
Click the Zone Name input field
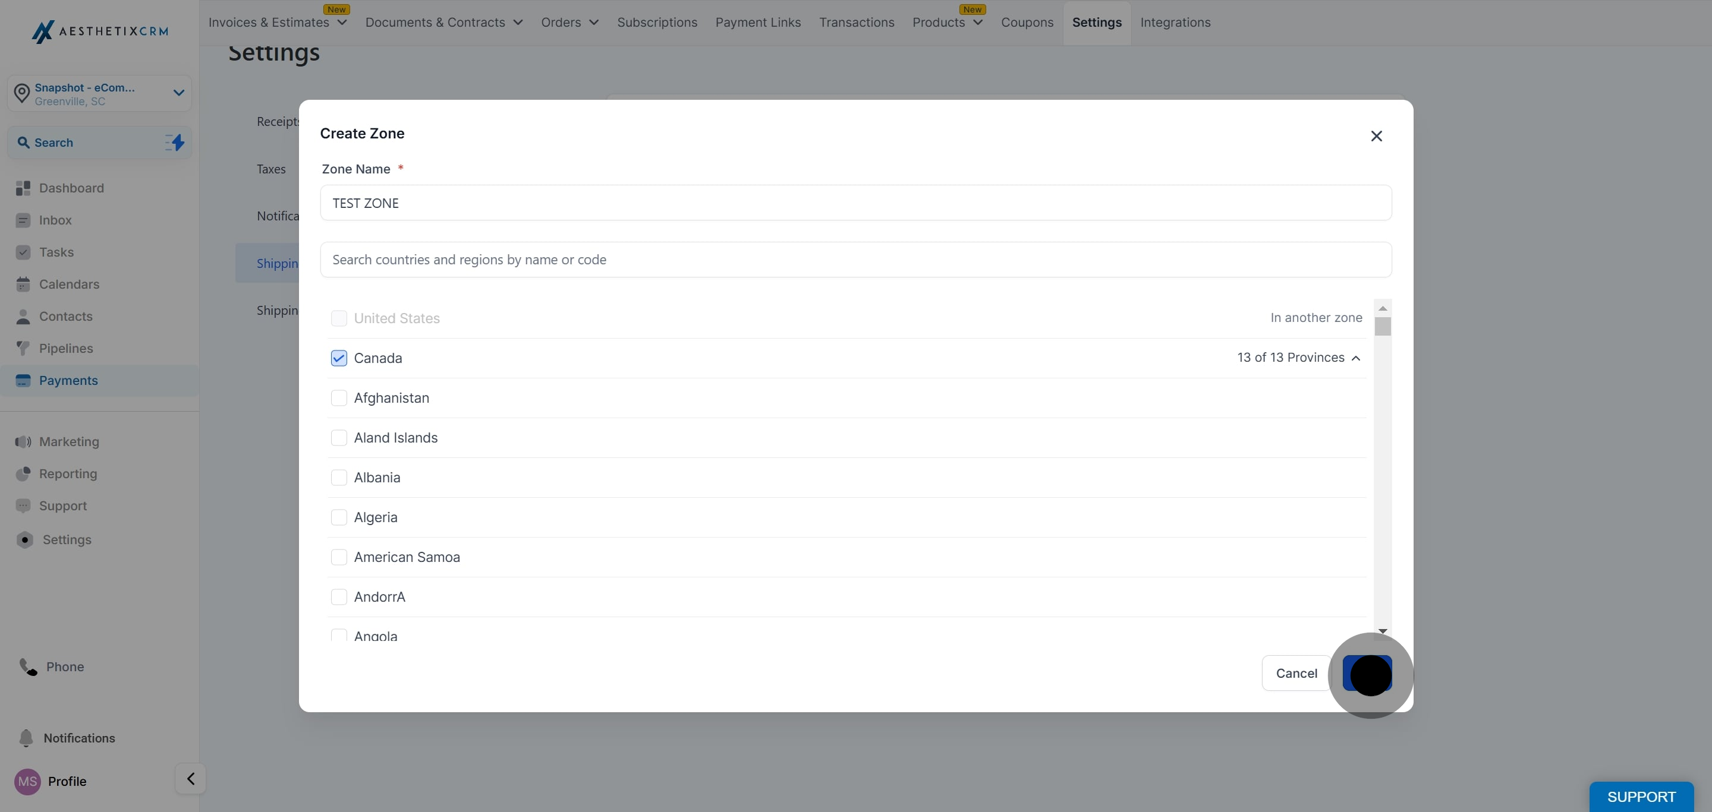pos(856,203)
